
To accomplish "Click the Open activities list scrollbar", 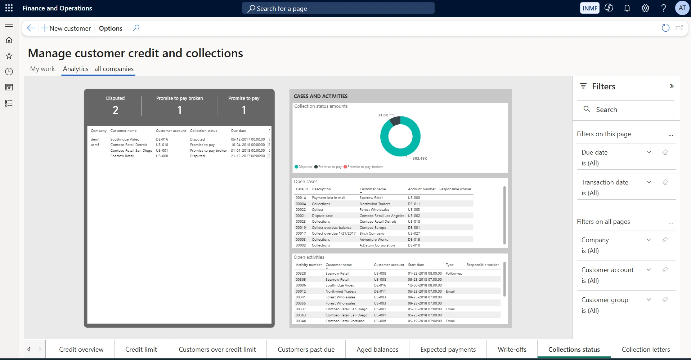I will click(x=504, y=279).
